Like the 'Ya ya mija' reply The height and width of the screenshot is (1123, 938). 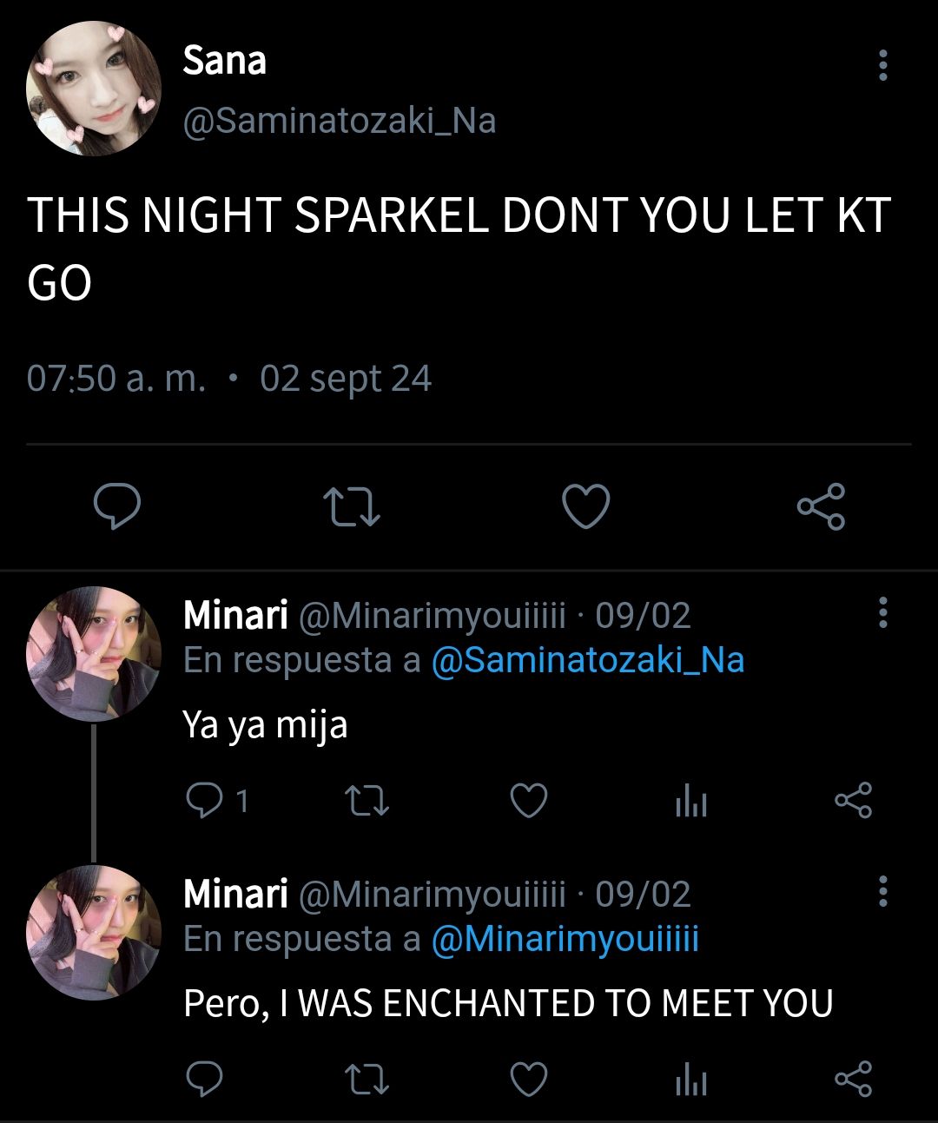(528, 801)
